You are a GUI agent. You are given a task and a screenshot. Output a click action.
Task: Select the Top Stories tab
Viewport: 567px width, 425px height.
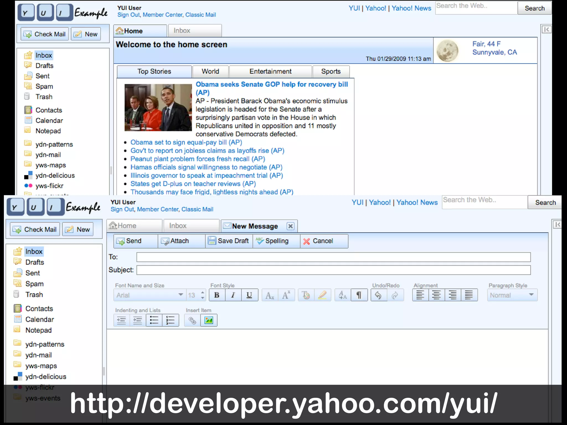click(154, 71)
